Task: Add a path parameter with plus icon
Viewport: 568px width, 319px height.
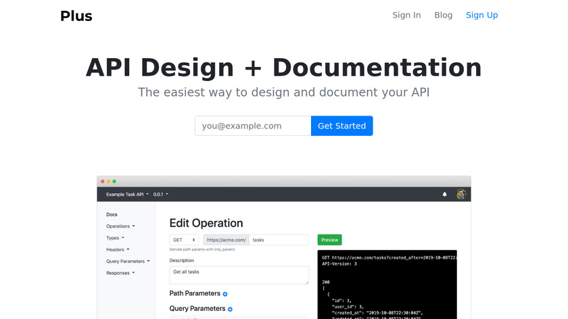Action: [225, 294]
